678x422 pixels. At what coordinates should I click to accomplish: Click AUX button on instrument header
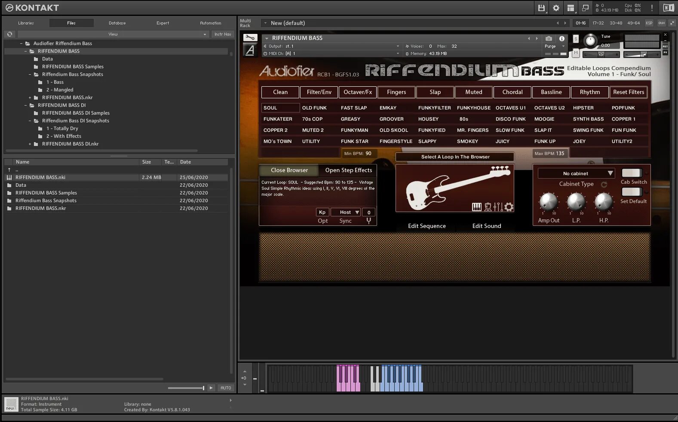pos(665,46)
